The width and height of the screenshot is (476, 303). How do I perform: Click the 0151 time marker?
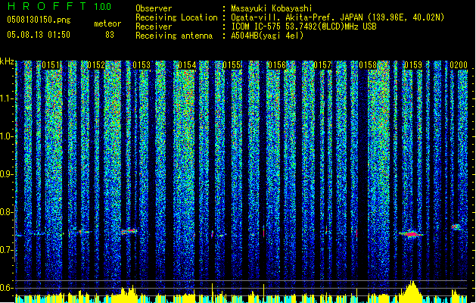pos(51,65)
